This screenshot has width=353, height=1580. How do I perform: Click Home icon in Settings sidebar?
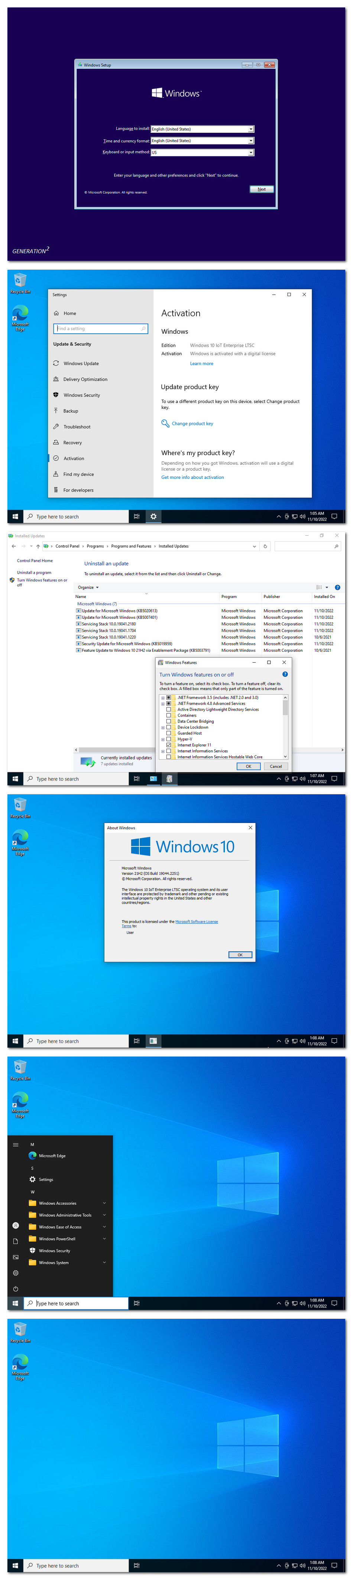click(x=56, y=313)
